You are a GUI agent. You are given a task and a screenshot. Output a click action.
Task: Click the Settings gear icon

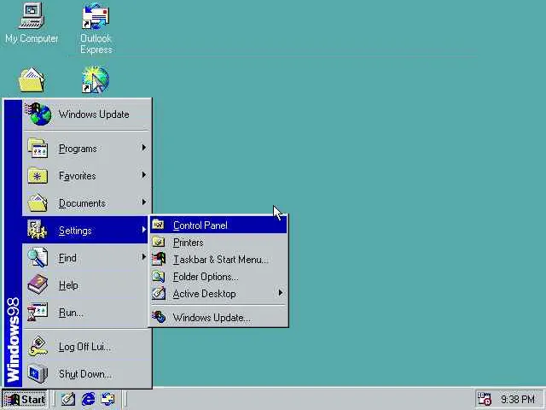37,230
